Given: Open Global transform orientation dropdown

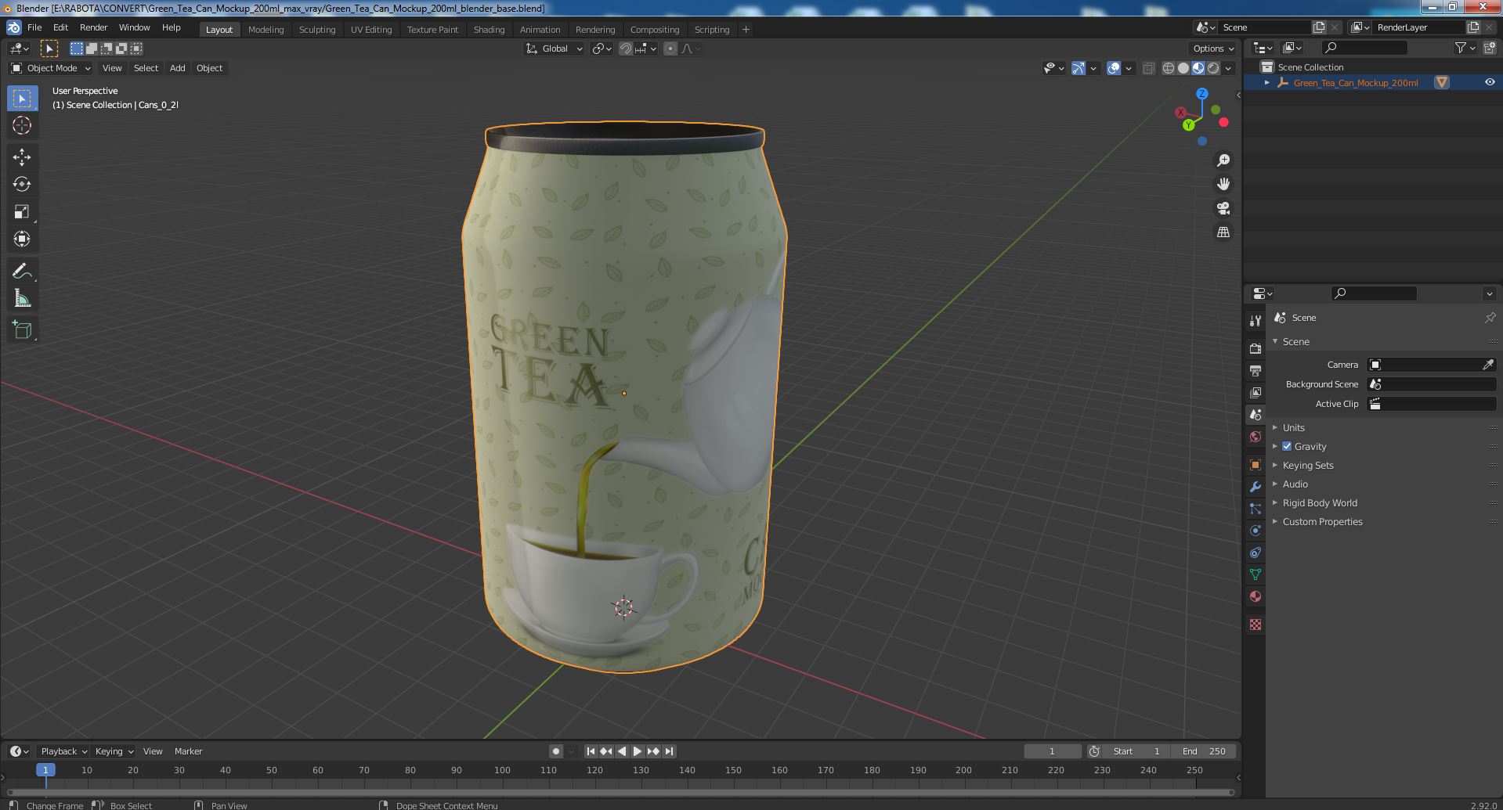Looking at the screenshot, I should tap(555, 49).
